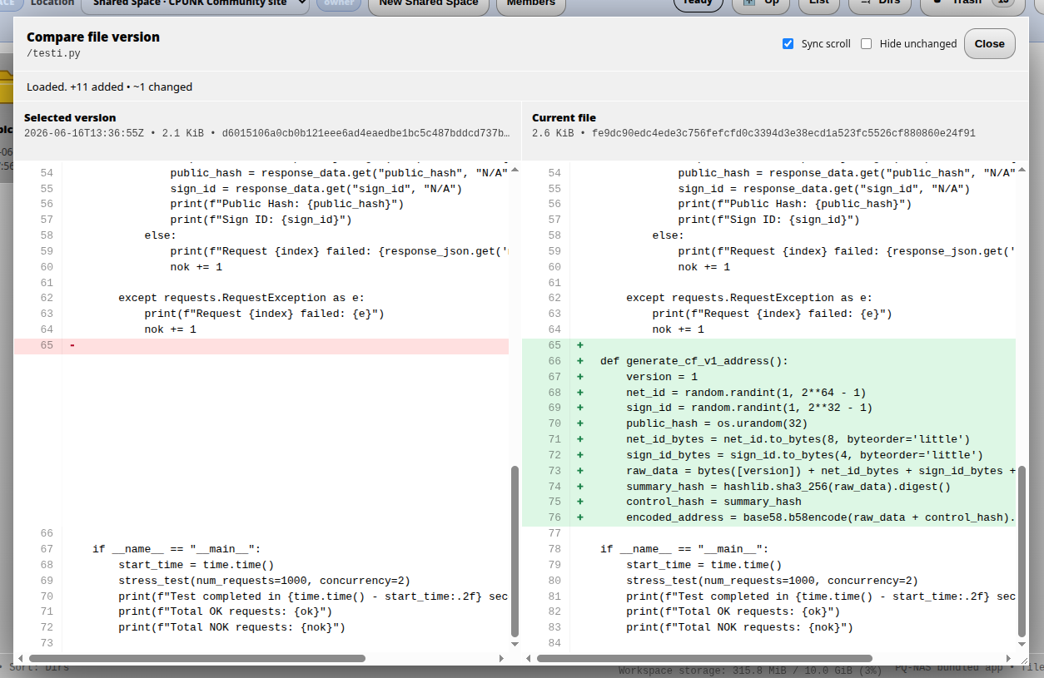1044x678 pixels.
Task: Click the Trash button in toolbar
Action: 974,3
